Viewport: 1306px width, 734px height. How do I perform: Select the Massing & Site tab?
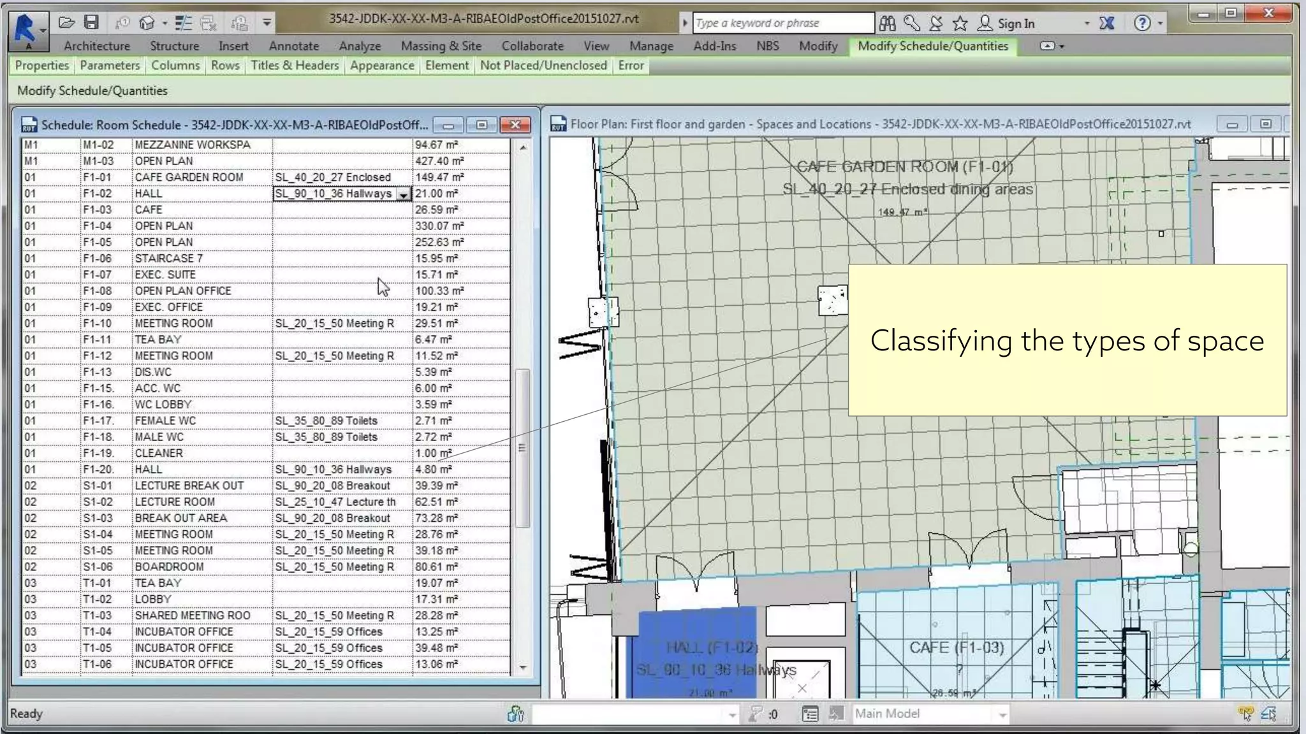(x=441, y=46)
